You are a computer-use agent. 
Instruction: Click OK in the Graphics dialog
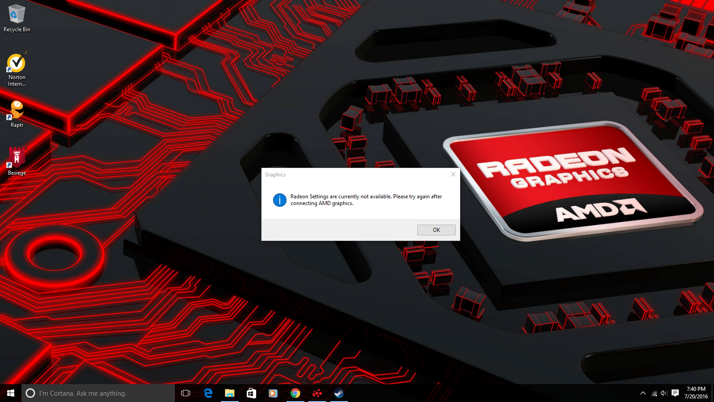tap(436, 230)
